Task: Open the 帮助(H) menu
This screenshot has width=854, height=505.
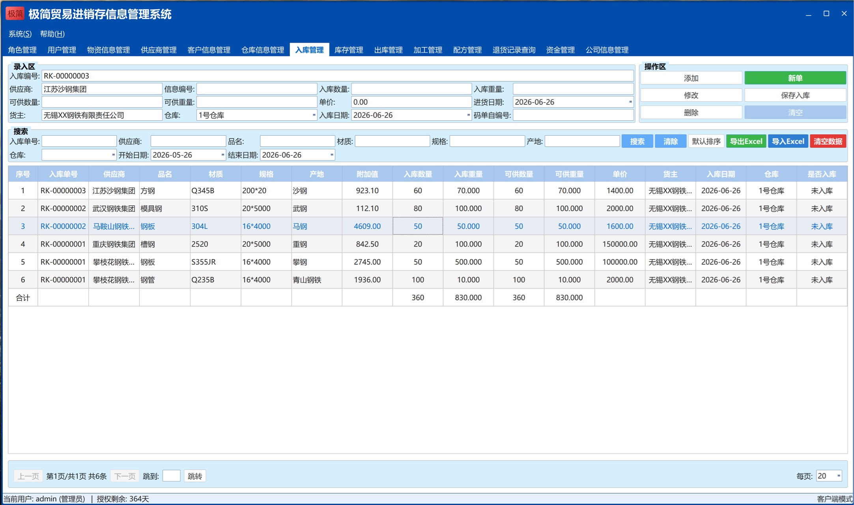Action: [52, 34]
